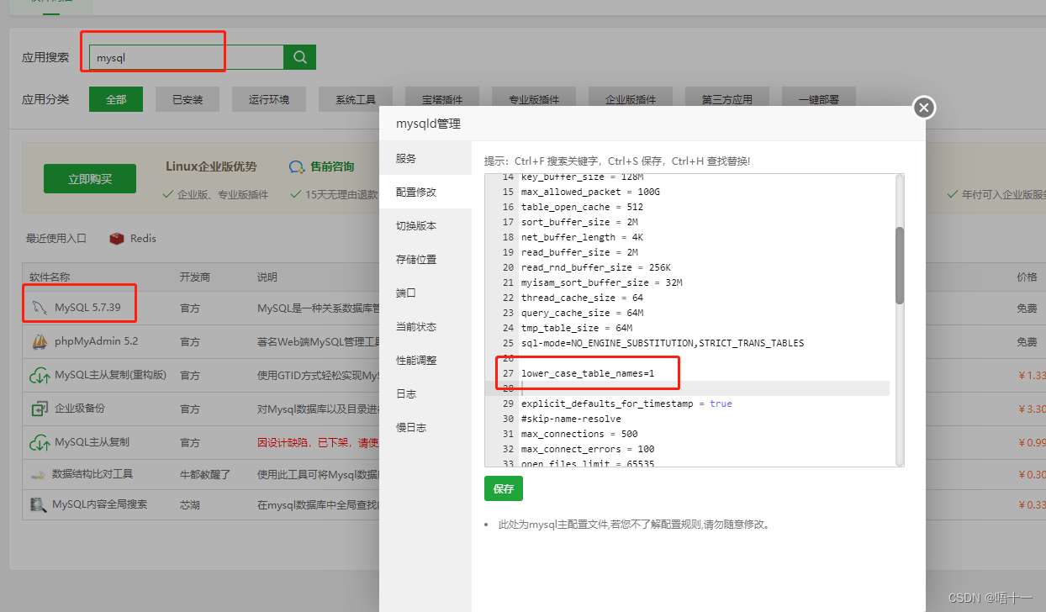Select the 全部 category tab
1046x612 pixels.
coord(116,99)
